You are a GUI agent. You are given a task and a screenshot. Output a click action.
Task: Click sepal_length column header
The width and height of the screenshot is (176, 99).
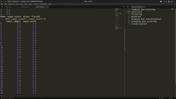tap(13, 21)
